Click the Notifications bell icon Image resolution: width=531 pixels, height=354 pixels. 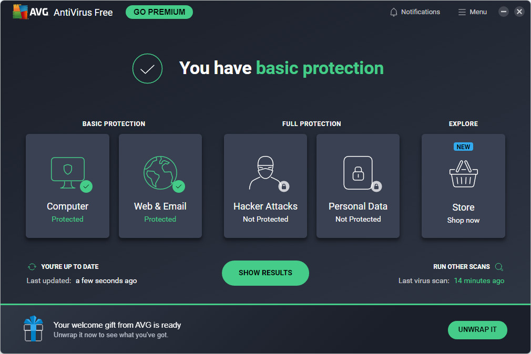pyautogui.click(x=394, y=12)
